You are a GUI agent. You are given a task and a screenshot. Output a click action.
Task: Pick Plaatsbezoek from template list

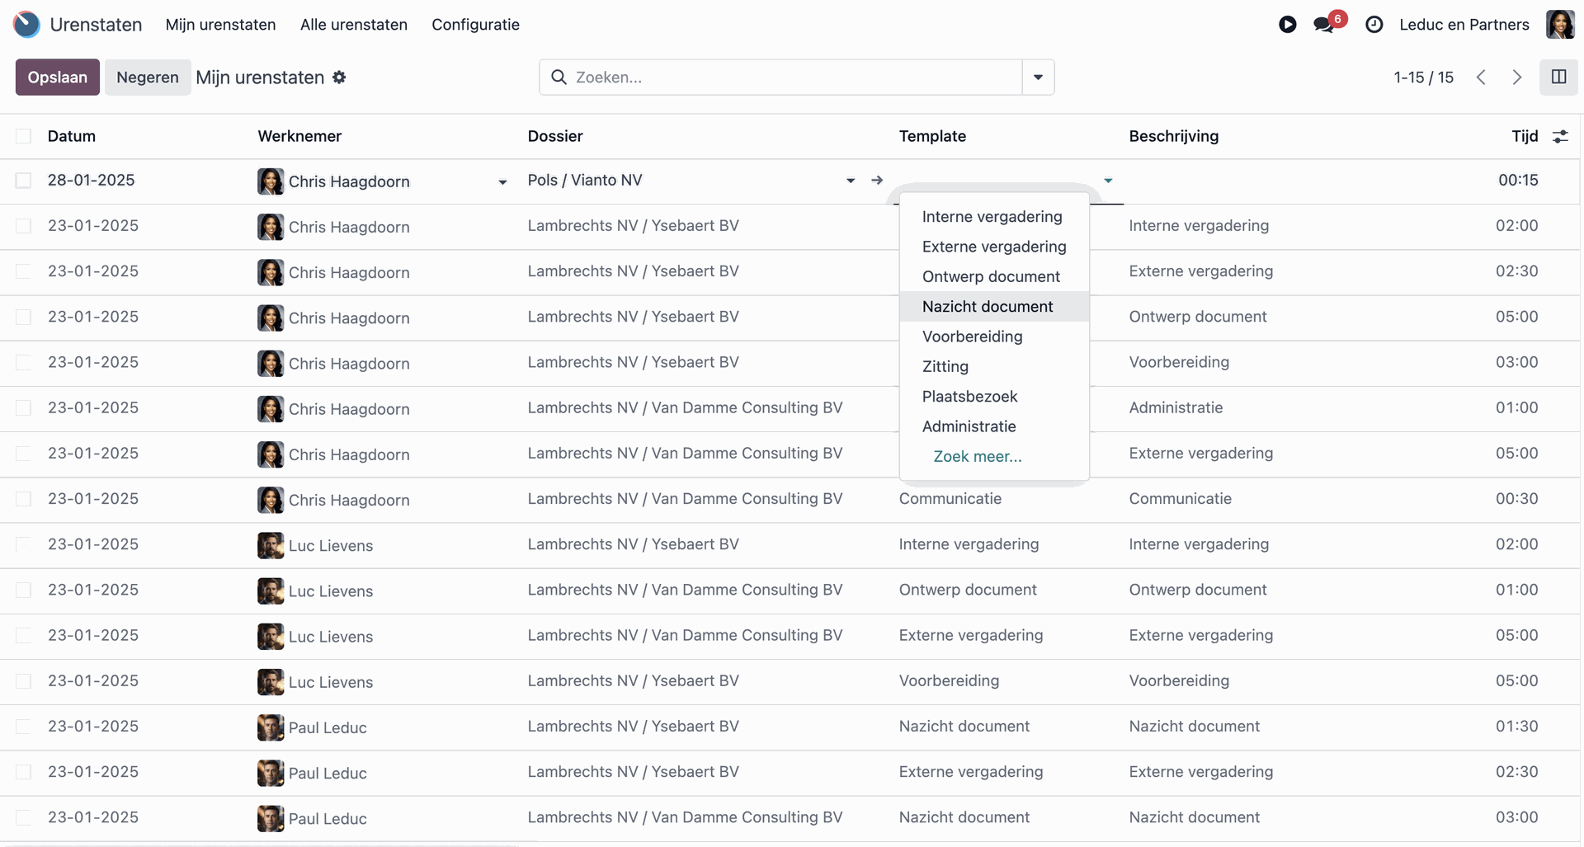[994, 397]
